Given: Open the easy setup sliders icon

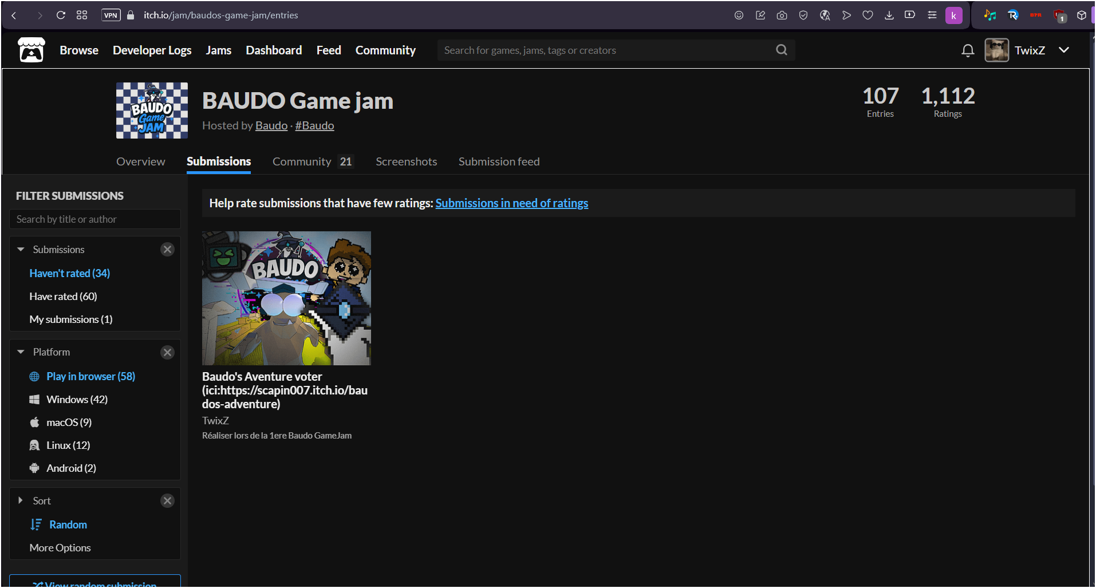Looking at the screenshot, I should point(932,15).
